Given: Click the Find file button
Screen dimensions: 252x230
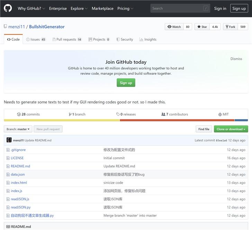Looking at the screenshot, I should pyautogui.click(x=204, y=129).
